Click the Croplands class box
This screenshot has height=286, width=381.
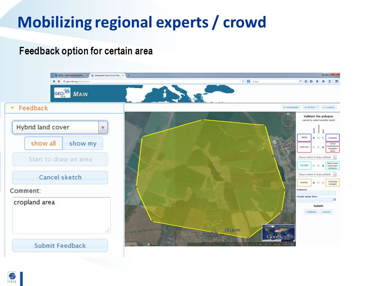[333, 138]
